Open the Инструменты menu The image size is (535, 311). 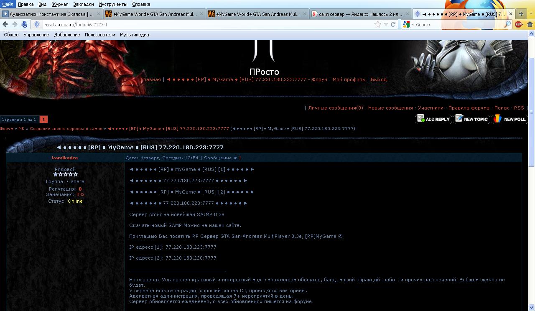(113, 4)
